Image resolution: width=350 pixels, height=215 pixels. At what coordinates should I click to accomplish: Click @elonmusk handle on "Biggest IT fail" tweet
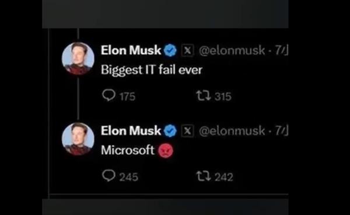tap(232, 50)
